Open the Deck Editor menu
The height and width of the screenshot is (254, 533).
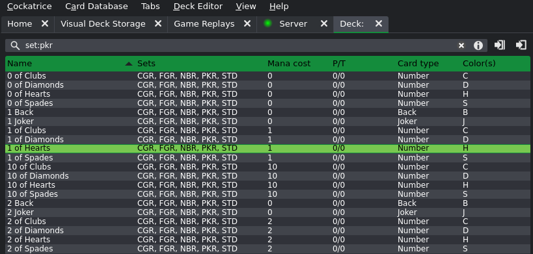point(198,6)
